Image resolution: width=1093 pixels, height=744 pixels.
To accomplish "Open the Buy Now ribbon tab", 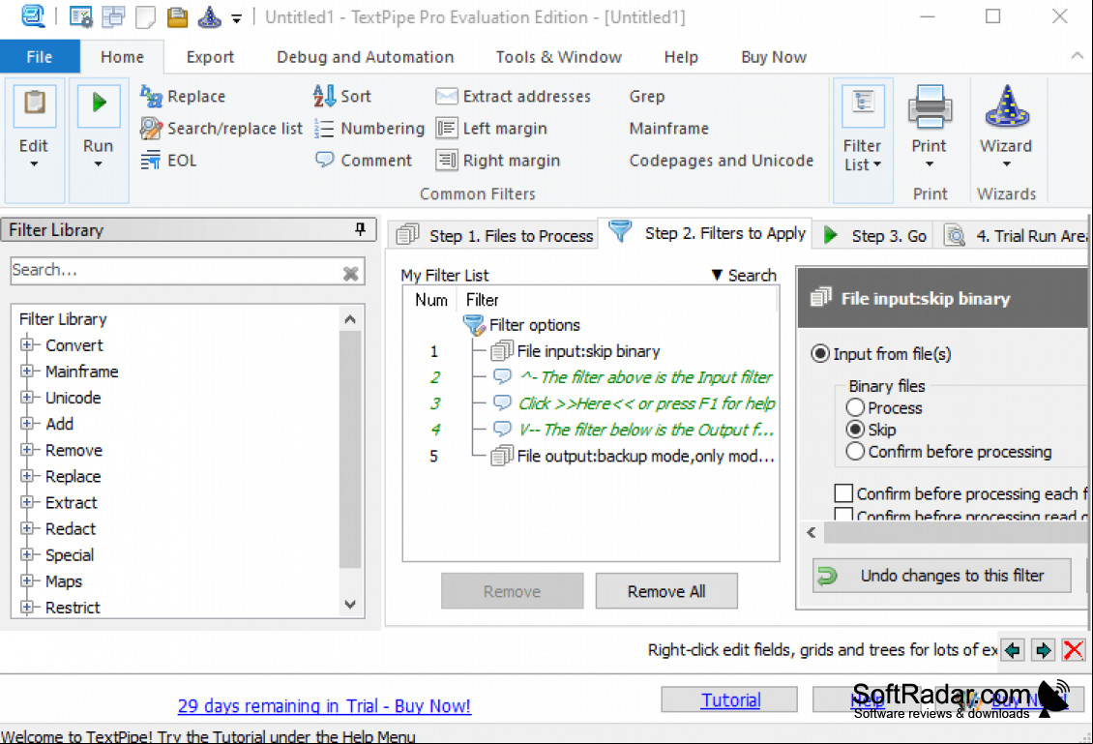I will tap(774, 56).
